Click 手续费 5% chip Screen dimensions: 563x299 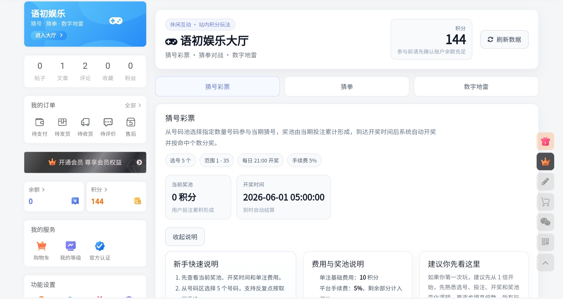[x=304, y=160]
